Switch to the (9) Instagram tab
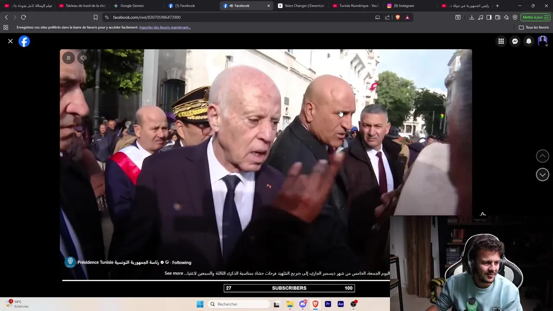This screenshot has height=311, width=553. [410, 6]
